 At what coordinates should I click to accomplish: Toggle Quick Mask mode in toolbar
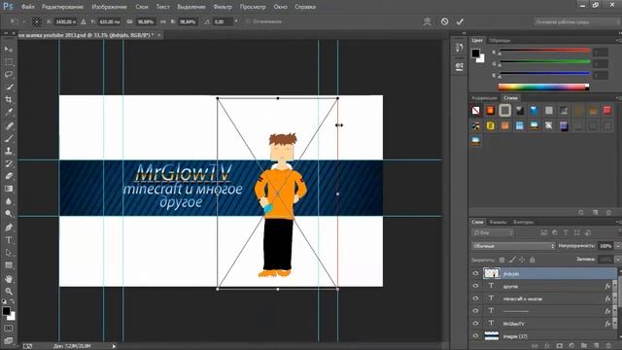9,329
